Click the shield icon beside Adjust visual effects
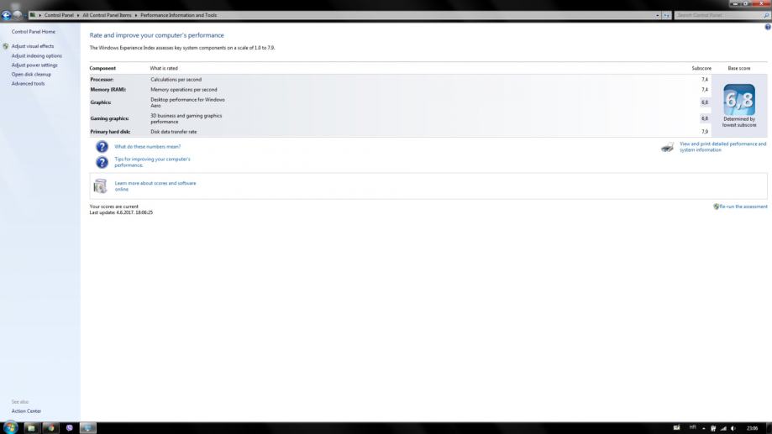772x434 pixels. click(5, 46)
